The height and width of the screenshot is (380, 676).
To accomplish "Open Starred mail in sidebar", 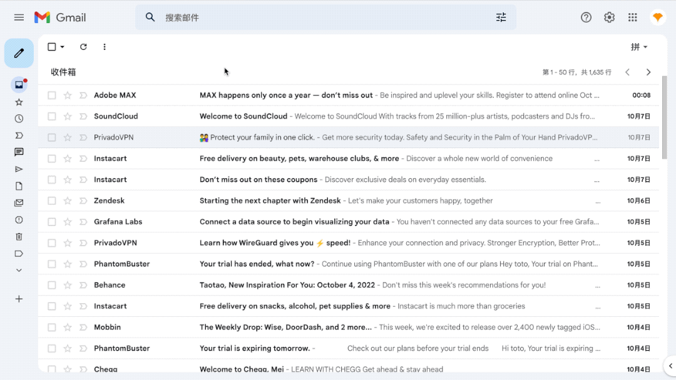I will tap(19, 102).
